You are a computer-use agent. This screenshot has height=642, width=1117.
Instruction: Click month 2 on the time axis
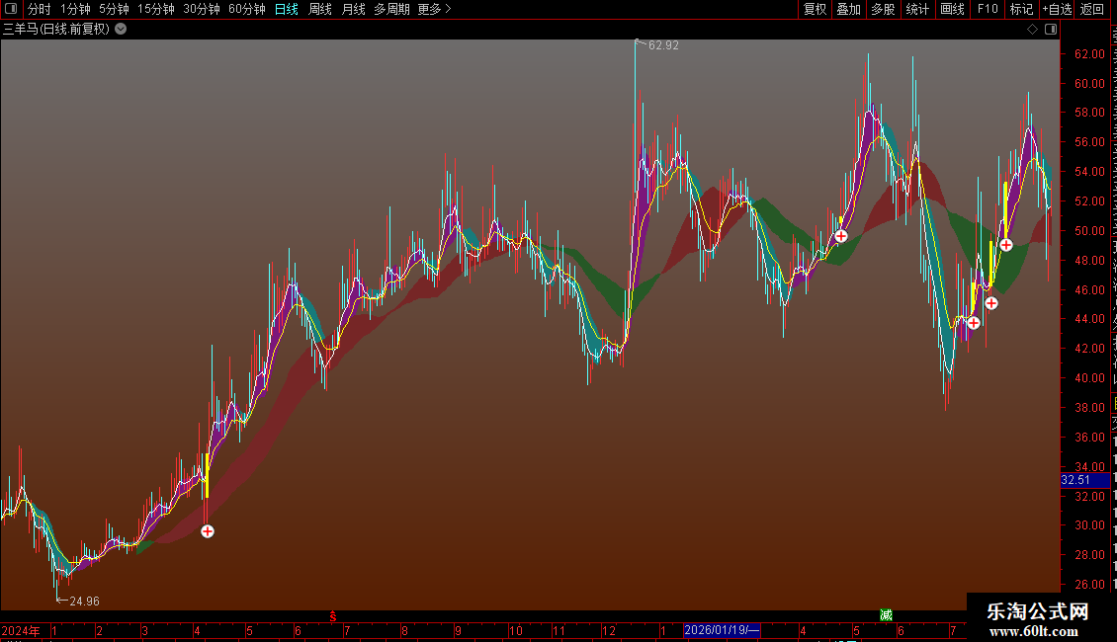99,630
